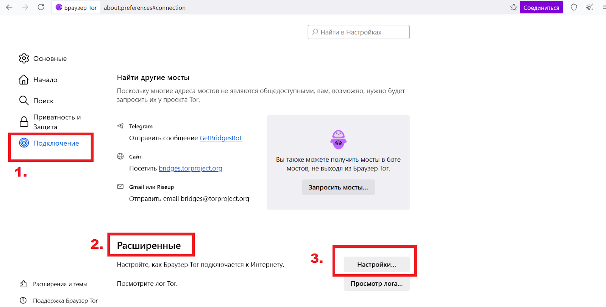This screenshot has width=606, height=307.
Task: Visit the bridges.torproject.org link
Action: [191, 168]
